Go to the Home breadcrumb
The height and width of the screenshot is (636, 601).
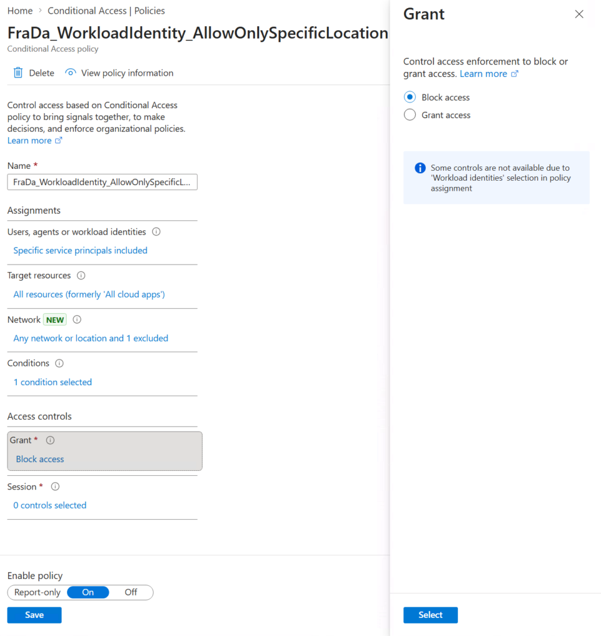click(x=20, y=11)
